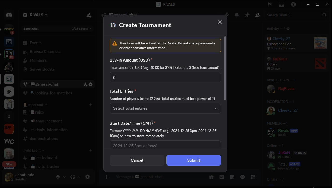Open the gift picker in the message bar

211,177
